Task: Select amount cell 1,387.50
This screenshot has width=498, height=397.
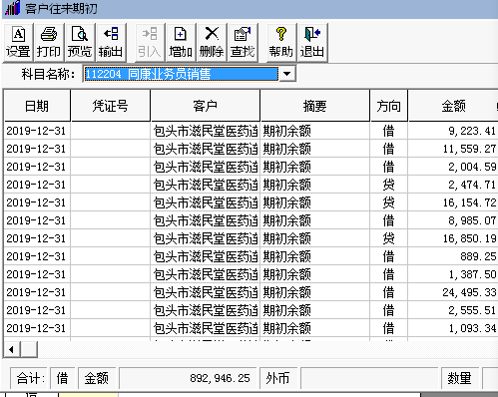Action: [x=453, y=274]
